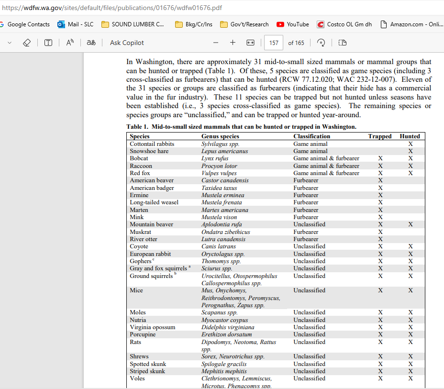Open the SOUND LUMBER C... bookmarks folder

point(133,24)
